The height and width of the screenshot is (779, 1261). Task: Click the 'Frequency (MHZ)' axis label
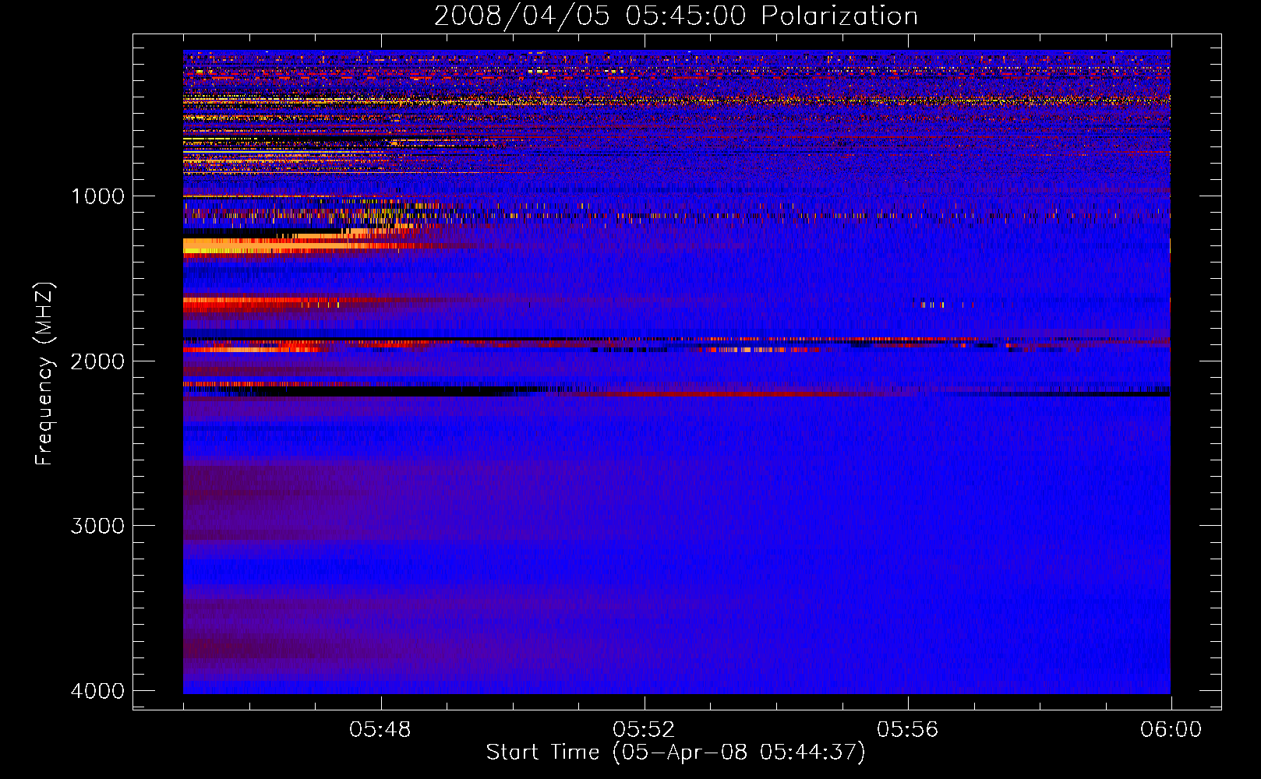click(x=44, y=374)
